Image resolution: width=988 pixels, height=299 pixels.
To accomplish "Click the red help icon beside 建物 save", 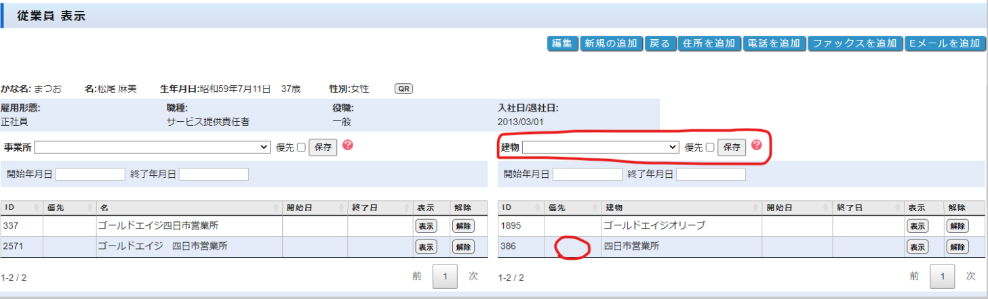I will 756,145.
